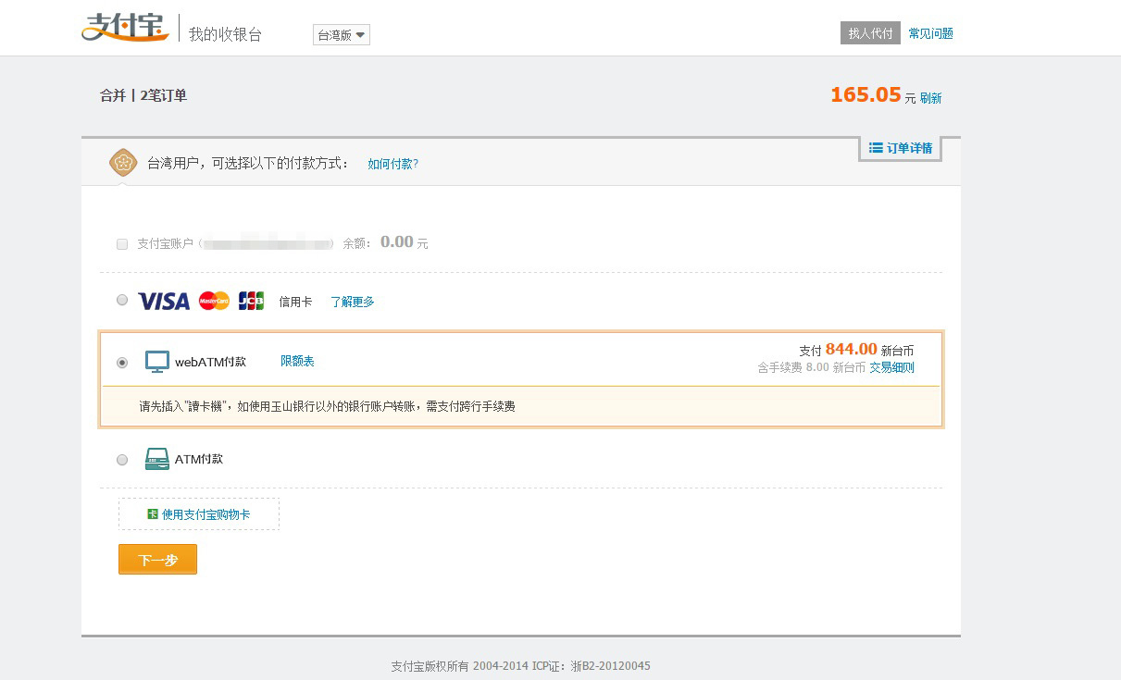Image resolution: width=1121 pixels, height=680 pixels.
Task: Open the 交易细则 transaction rules link
Action: (x=891, y=367)
